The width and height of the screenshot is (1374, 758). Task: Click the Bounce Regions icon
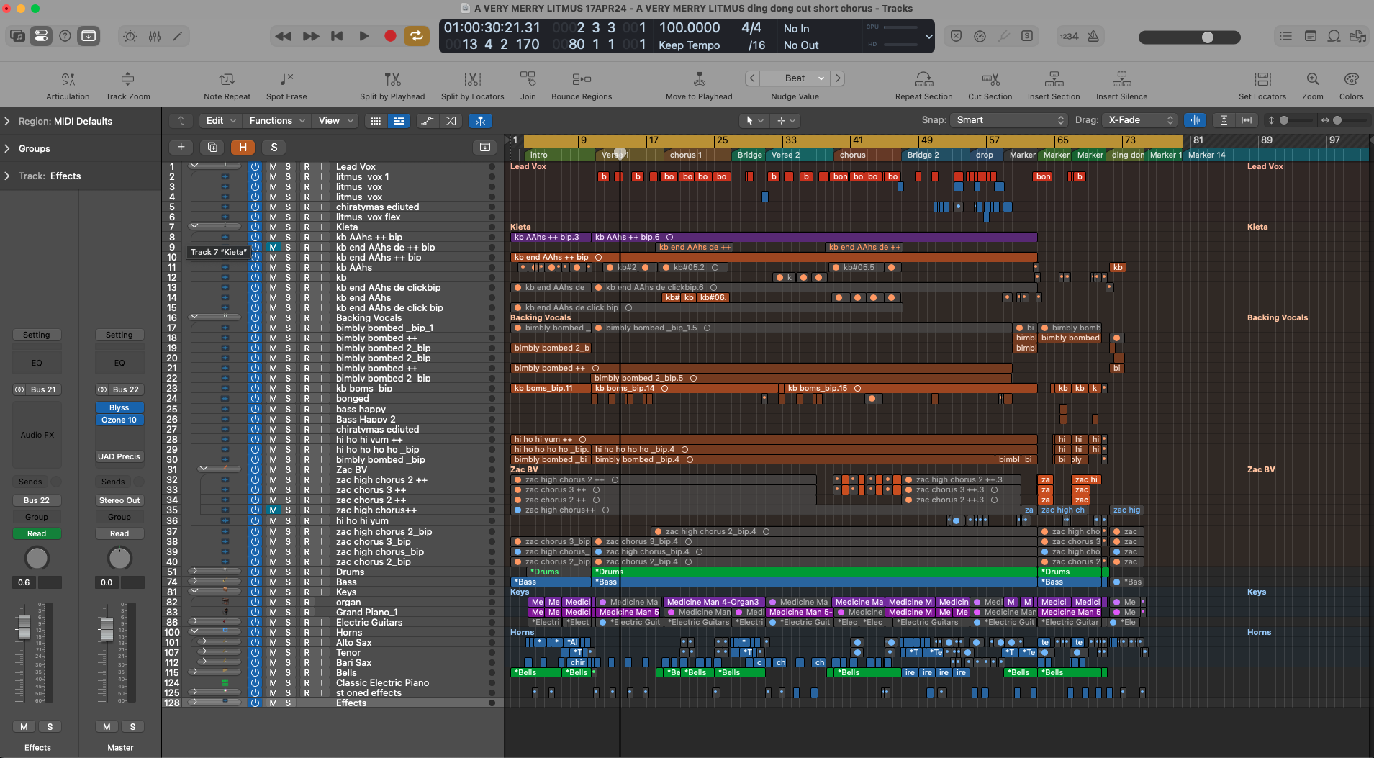(x=582, y=79)
